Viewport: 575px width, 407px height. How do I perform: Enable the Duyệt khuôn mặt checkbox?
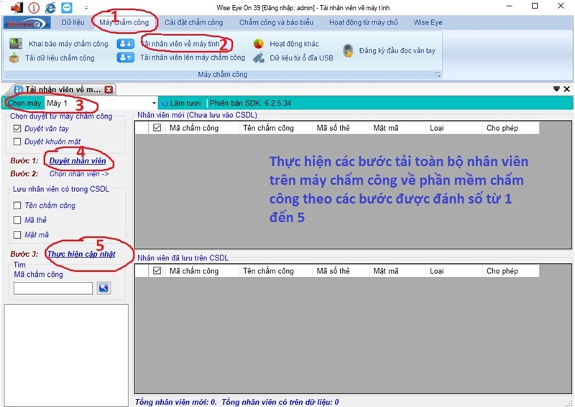point(18,142)
